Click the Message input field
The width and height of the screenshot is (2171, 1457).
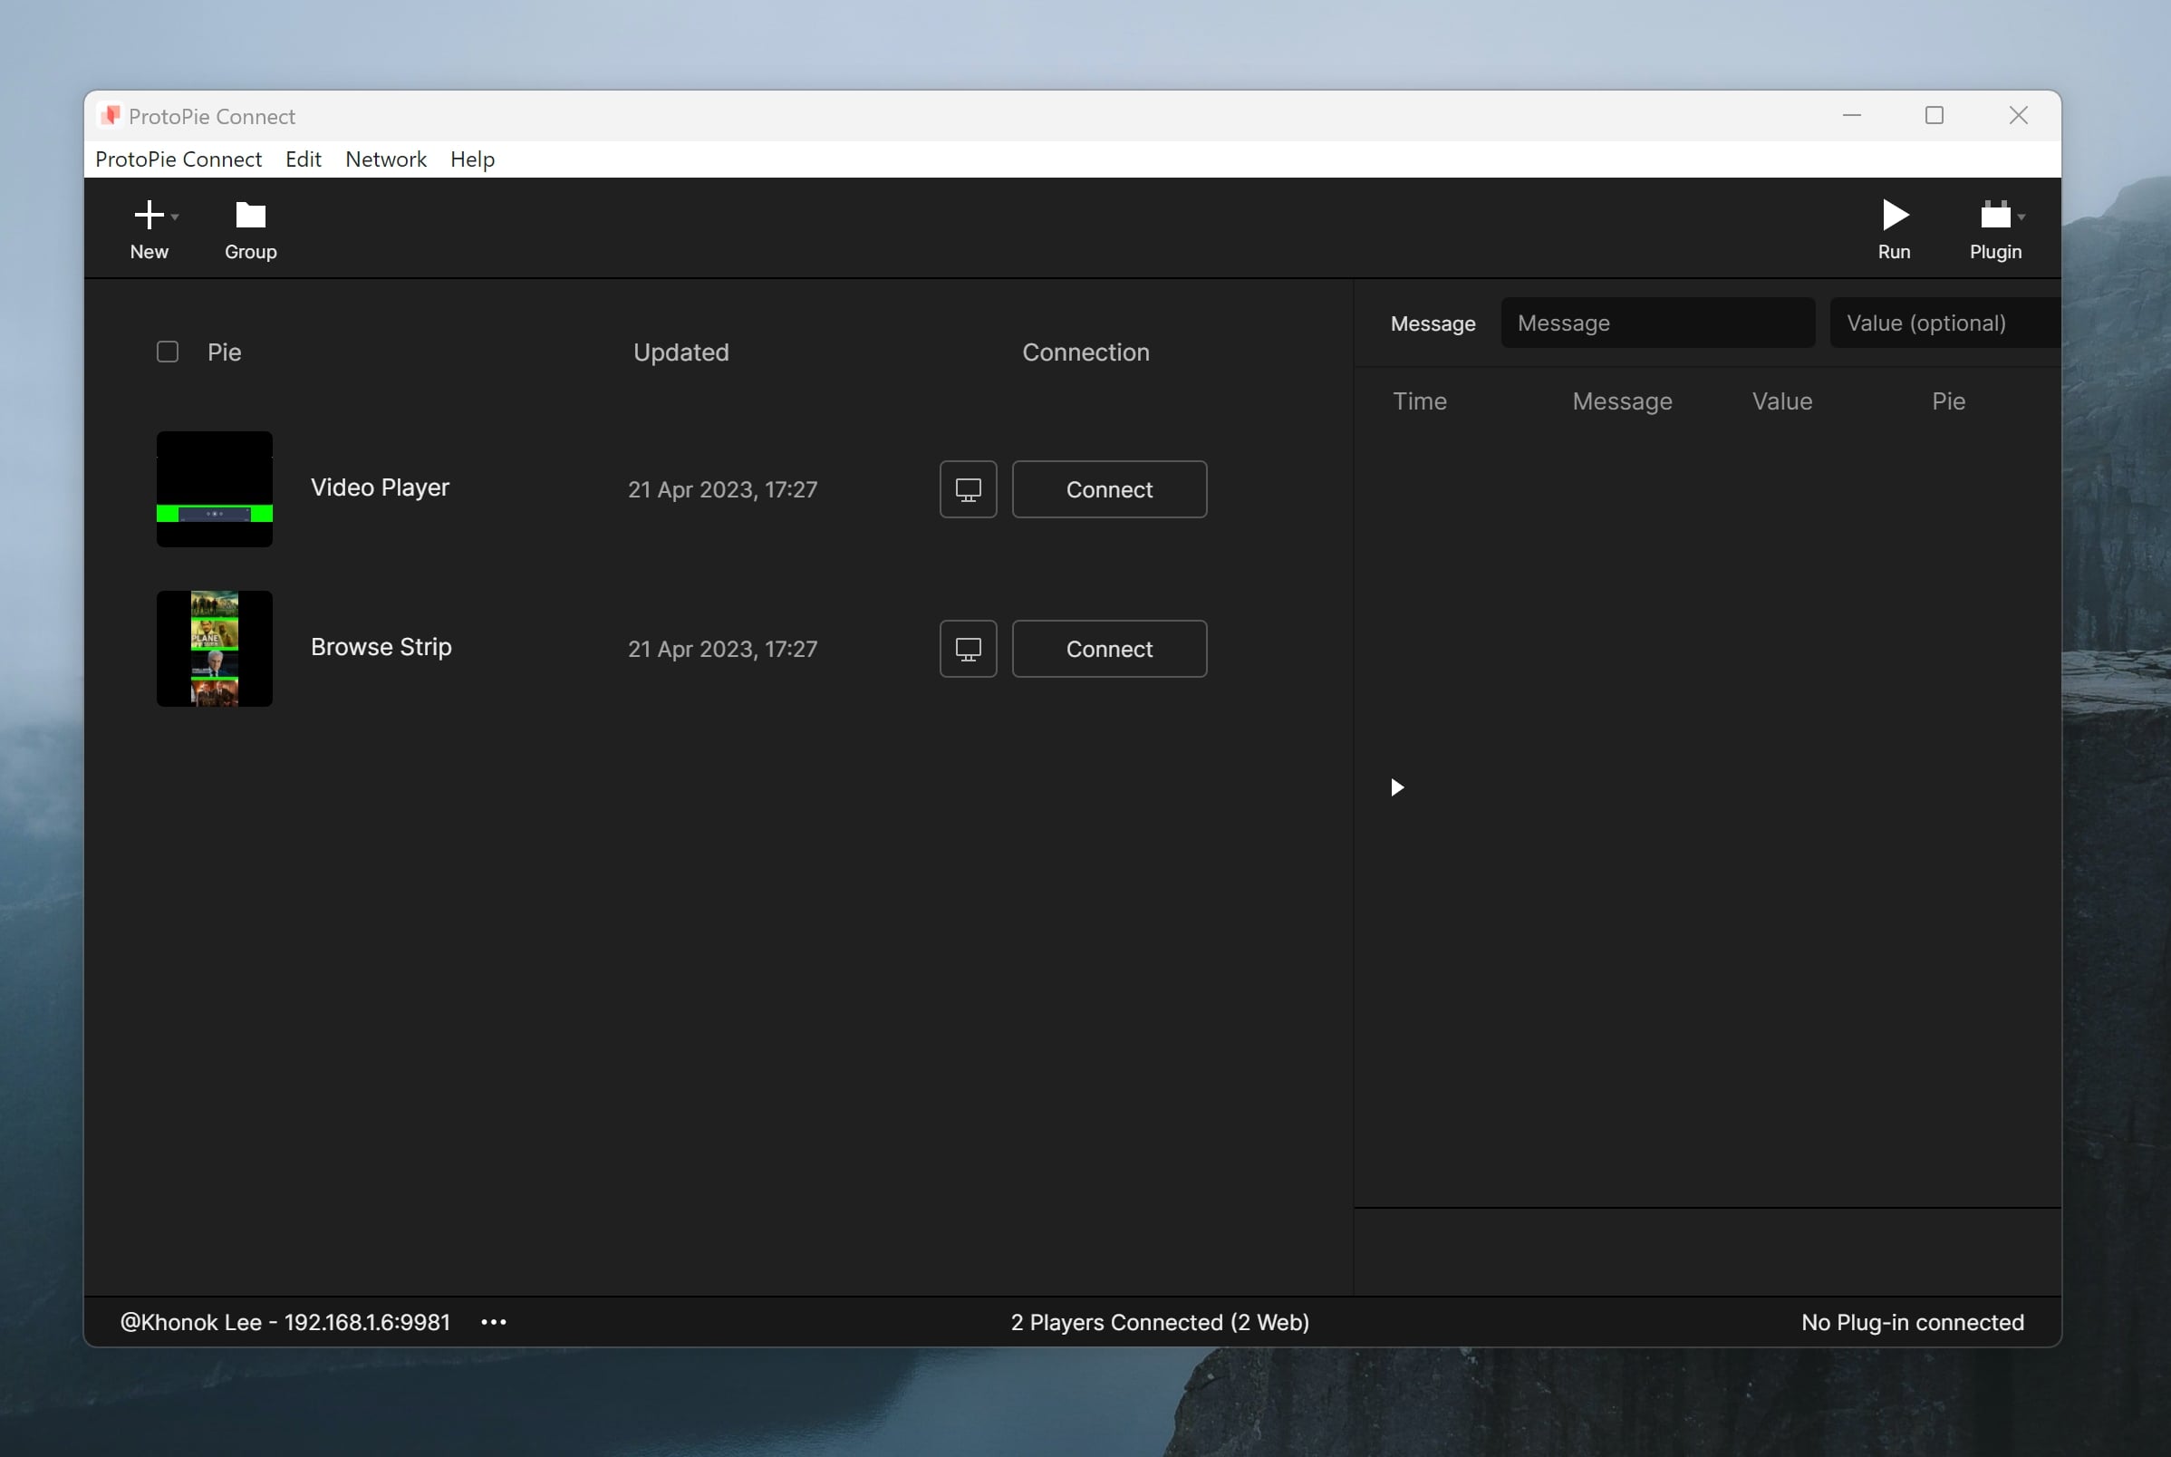pos(1658,323)
